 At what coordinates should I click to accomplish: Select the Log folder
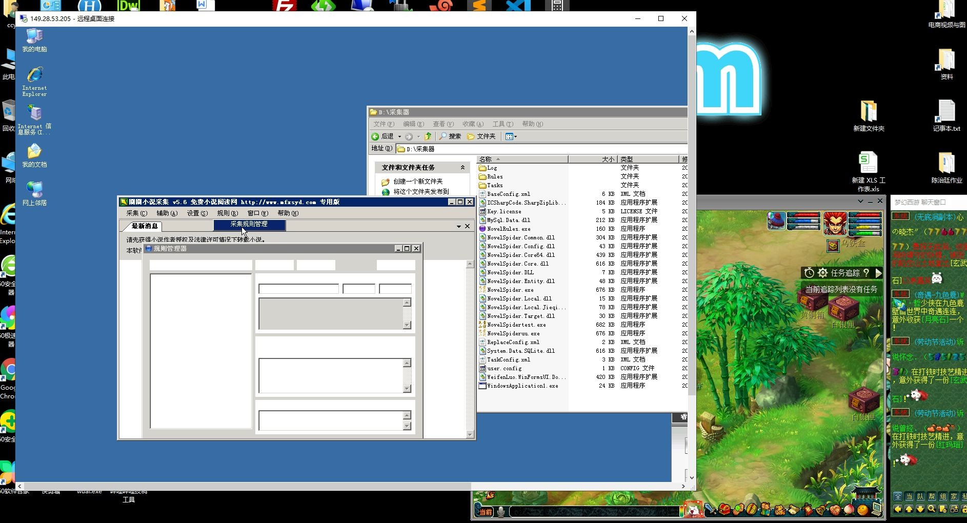(x=488, y=168)
